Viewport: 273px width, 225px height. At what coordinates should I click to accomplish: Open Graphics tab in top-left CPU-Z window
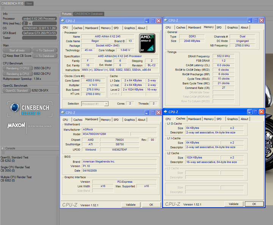tap(129, 28)
